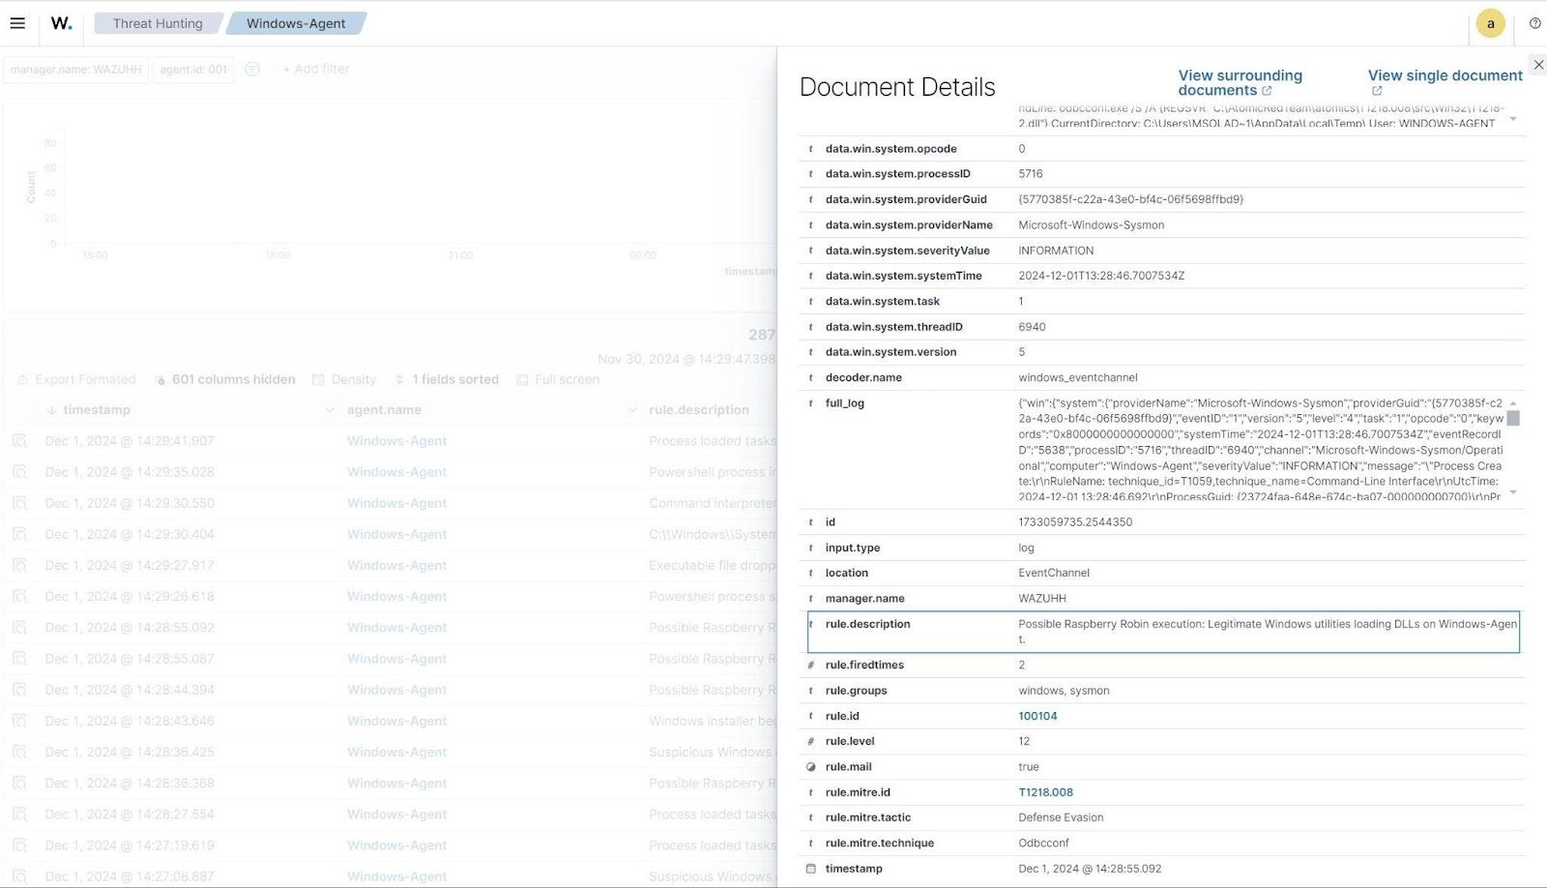1547x888 pixels.
Task: Open View single document link
Action: 1445,82
